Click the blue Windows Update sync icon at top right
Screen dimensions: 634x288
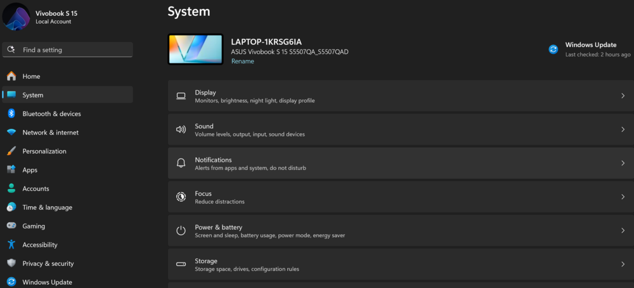click(x=553, y=49)
